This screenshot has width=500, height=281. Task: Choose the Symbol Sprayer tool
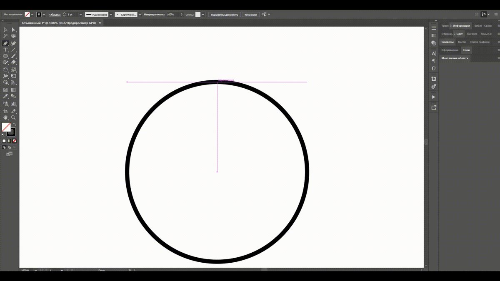(5, 104)
